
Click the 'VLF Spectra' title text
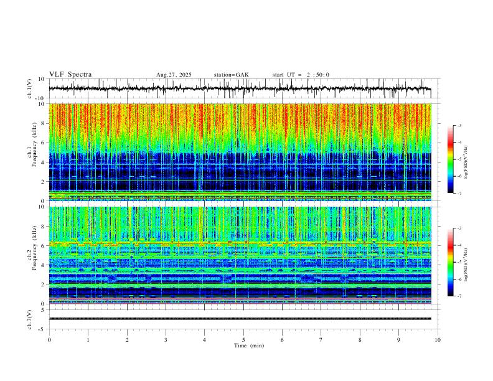pos(70,74)
